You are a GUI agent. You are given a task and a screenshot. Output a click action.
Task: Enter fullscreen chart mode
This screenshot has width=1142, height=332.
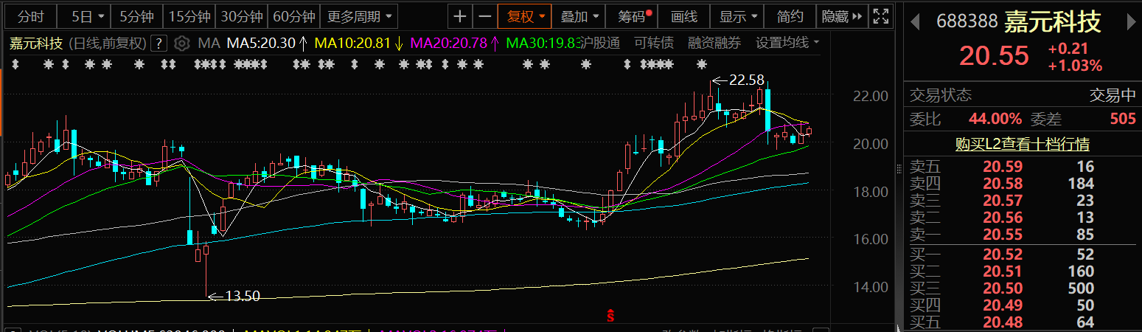[880, 16]
